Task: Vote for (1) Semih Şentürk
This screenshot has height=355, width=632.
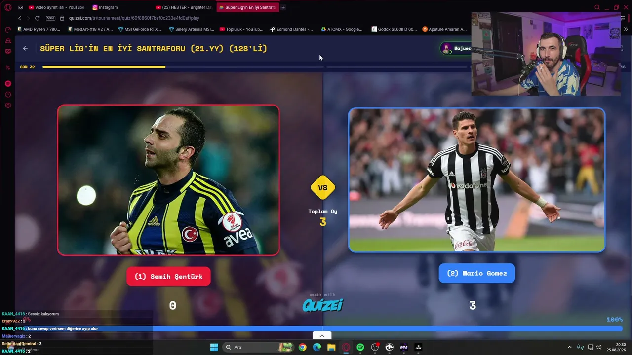Action: [168, 277]
